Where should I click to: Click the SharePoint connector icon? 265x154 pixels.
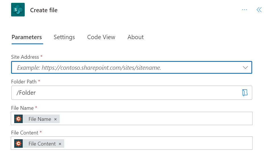point(18,10)
